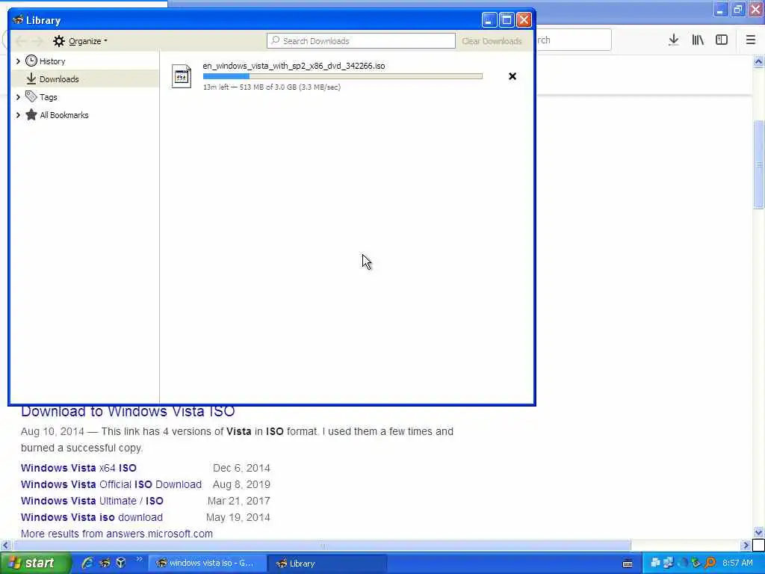Image resolution: width=765 pixels, height=574 pixels.
Task: Expand the Tags tree node
Action: pos(18,97)
